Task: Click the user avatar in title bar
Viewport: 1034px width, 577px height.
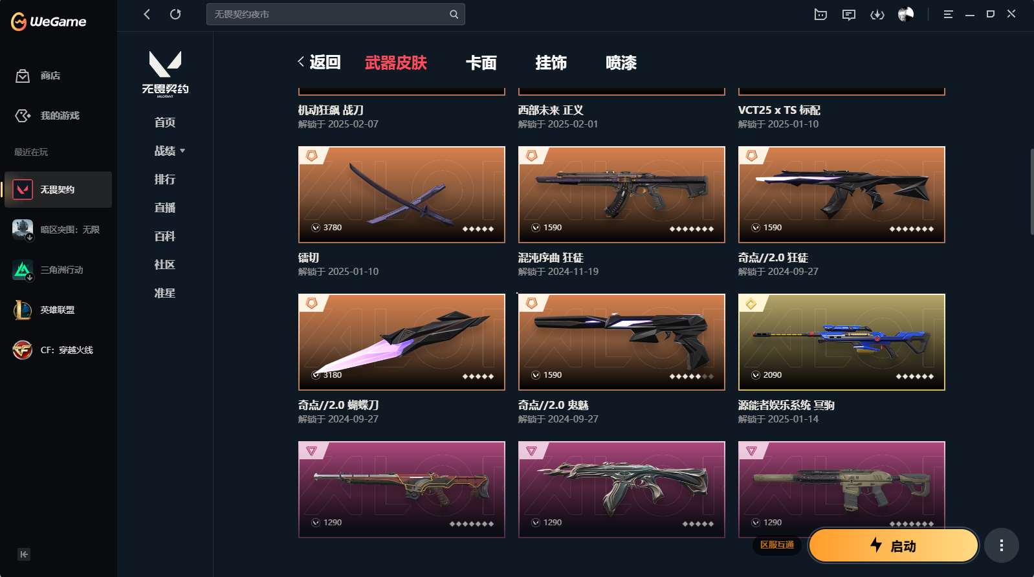Action: point(906,14)
